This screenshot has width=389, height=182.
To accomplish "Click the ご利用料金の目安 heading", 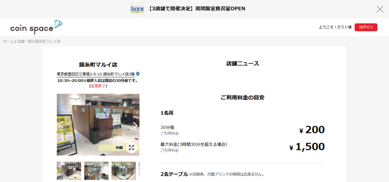I will point(242,97).
